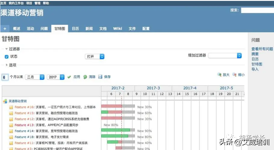Click 主页 in top menu
Viewport: 274px width, 150px height.
click(3, 3)
